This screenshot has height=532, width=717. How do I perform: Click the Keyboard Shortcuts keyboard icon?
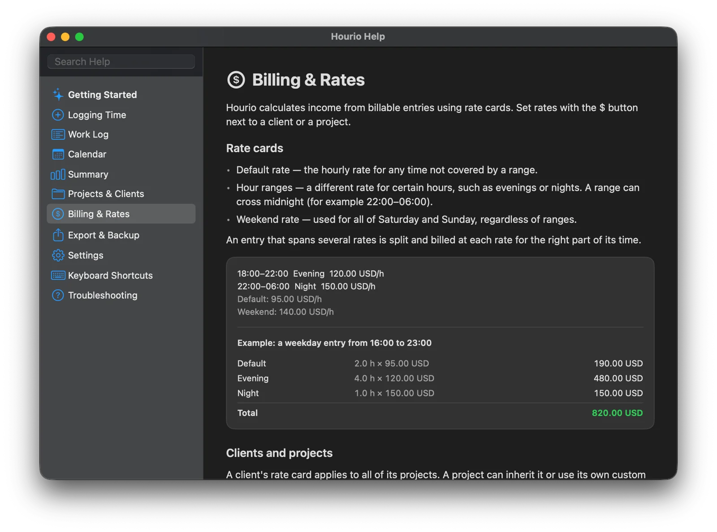coord(58,275)
